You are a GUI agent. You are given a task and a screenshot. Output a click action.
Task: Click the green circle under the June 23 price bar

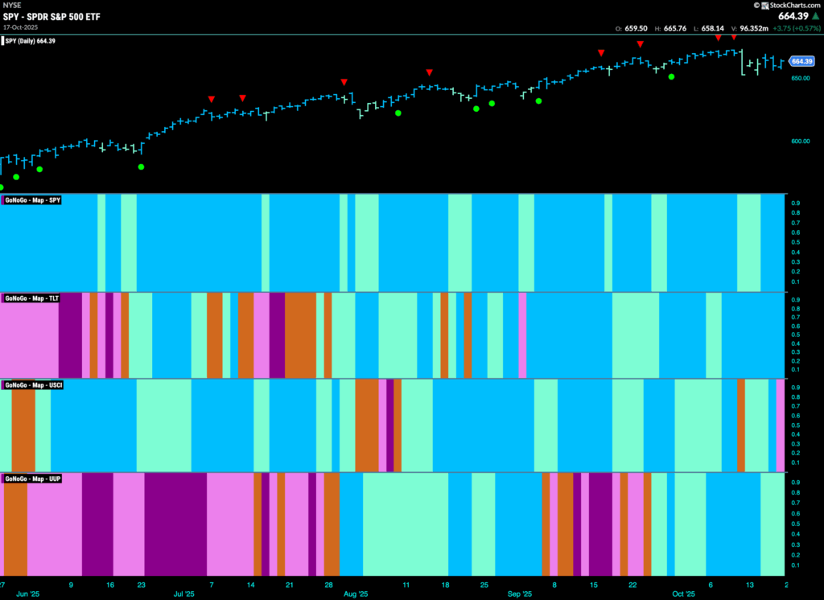click(x=141, y=167)
